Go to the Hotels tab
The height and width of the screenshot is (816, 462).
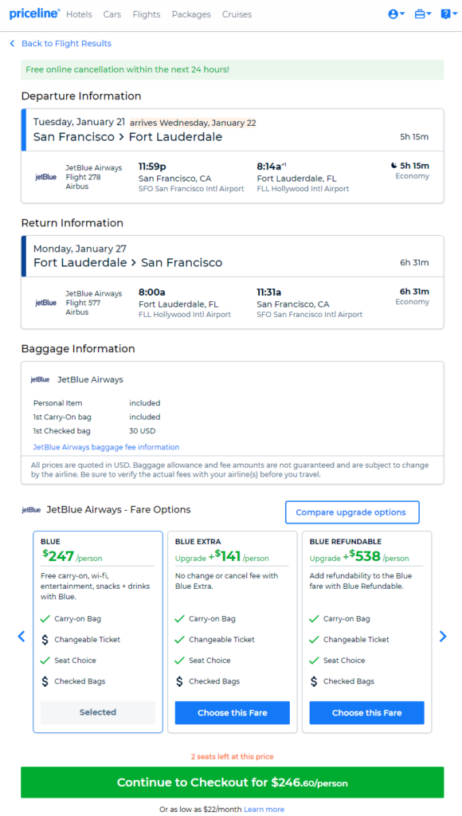tap(79, 14)
